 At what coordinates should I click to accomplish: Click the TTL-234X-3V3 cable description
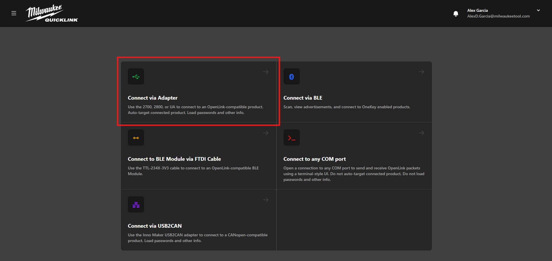pos(193,171)
